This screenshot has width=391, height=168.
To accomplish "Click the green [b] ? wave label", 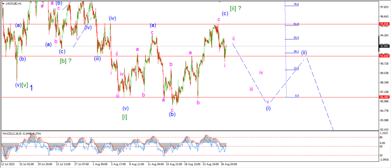I will [x=66, y=61].
